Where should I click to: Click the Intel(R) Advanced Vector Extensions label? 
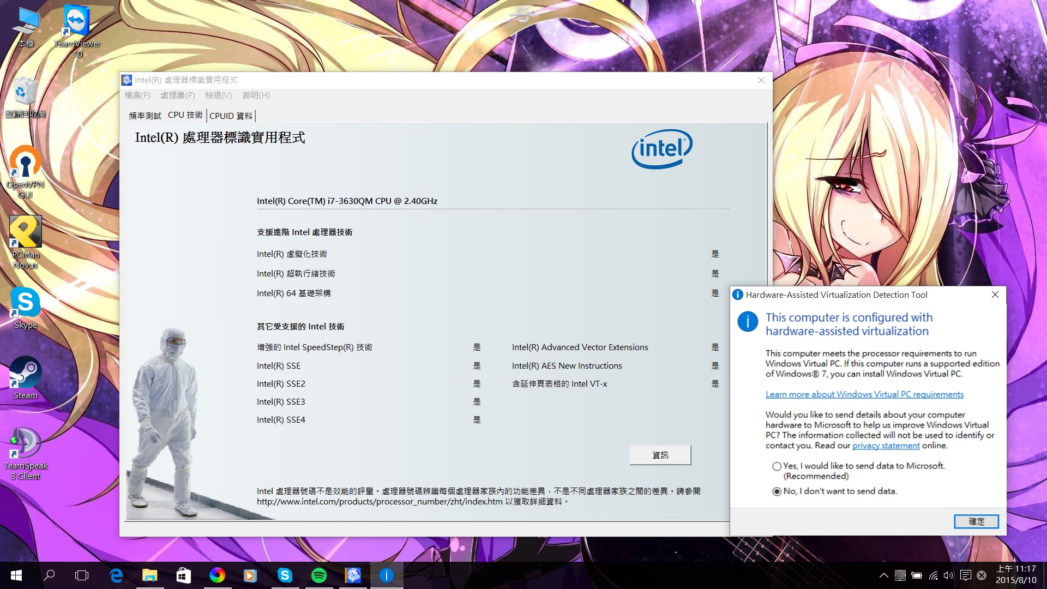580,347
